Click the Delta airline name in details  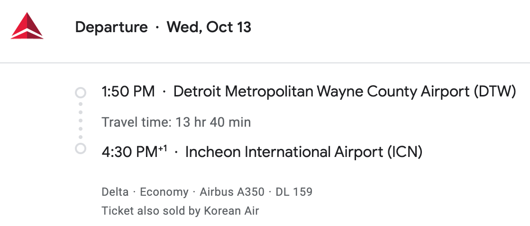tap(115, 192)
